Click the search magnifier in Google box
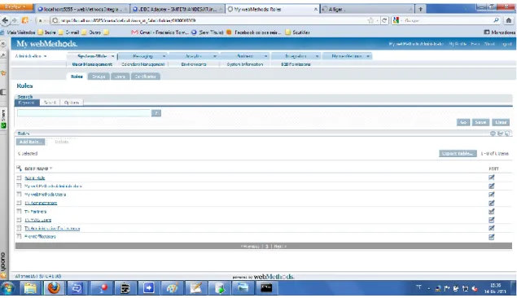 click(496, 20)
